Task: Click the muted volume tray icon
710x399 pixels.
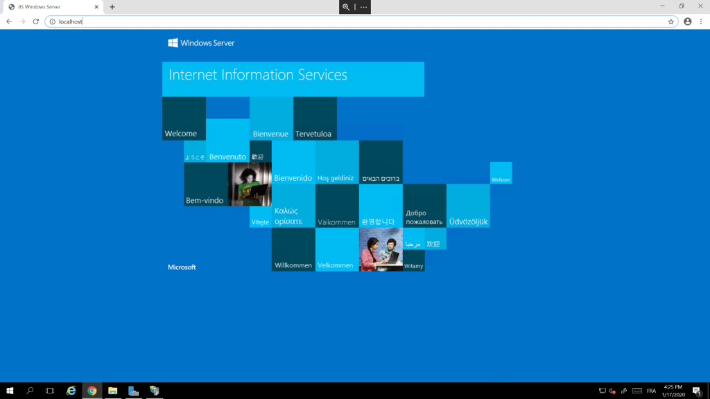Action: tap(612, 391)
